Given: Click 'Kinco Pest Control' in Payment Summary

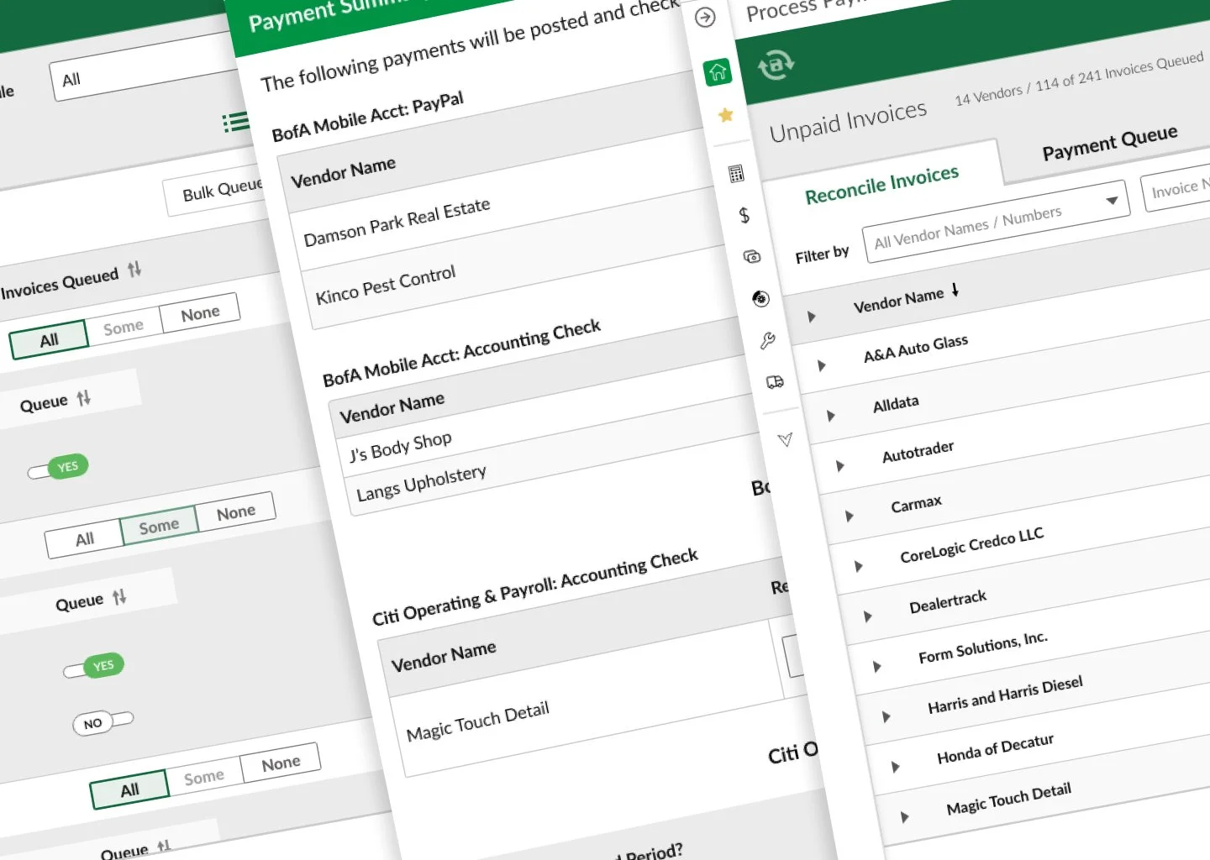Looking at the screenshot, I should tap(386, 286).
